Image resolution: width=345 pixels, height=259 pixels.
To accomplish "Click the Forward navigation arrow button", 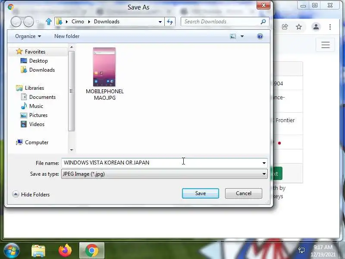I will (28, 22).
